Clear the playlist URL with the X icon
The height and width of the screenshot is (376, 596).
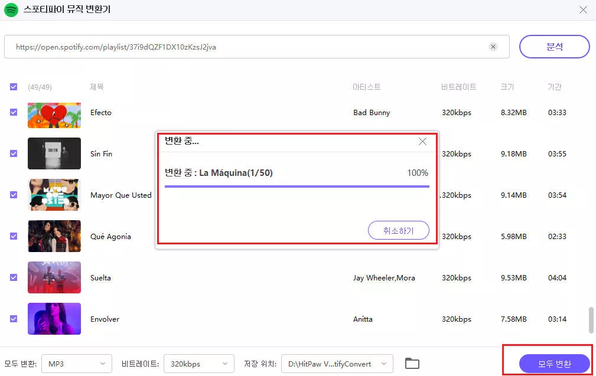[493, 47]
